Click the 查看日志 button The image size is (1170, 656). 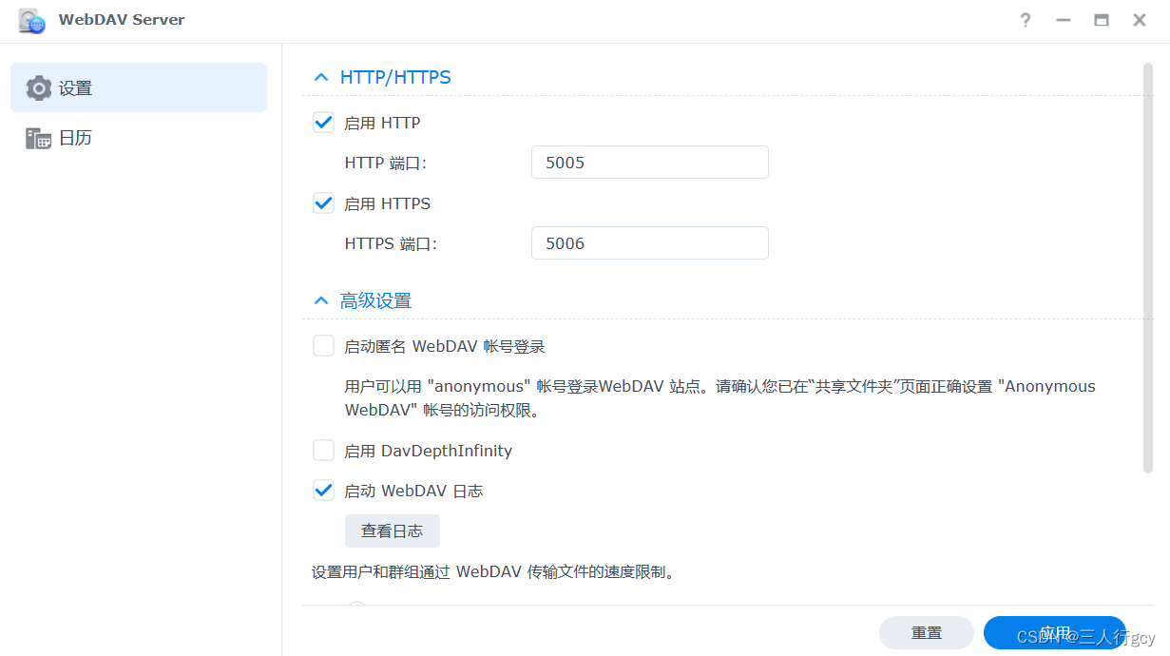click(x=393, y=531)
